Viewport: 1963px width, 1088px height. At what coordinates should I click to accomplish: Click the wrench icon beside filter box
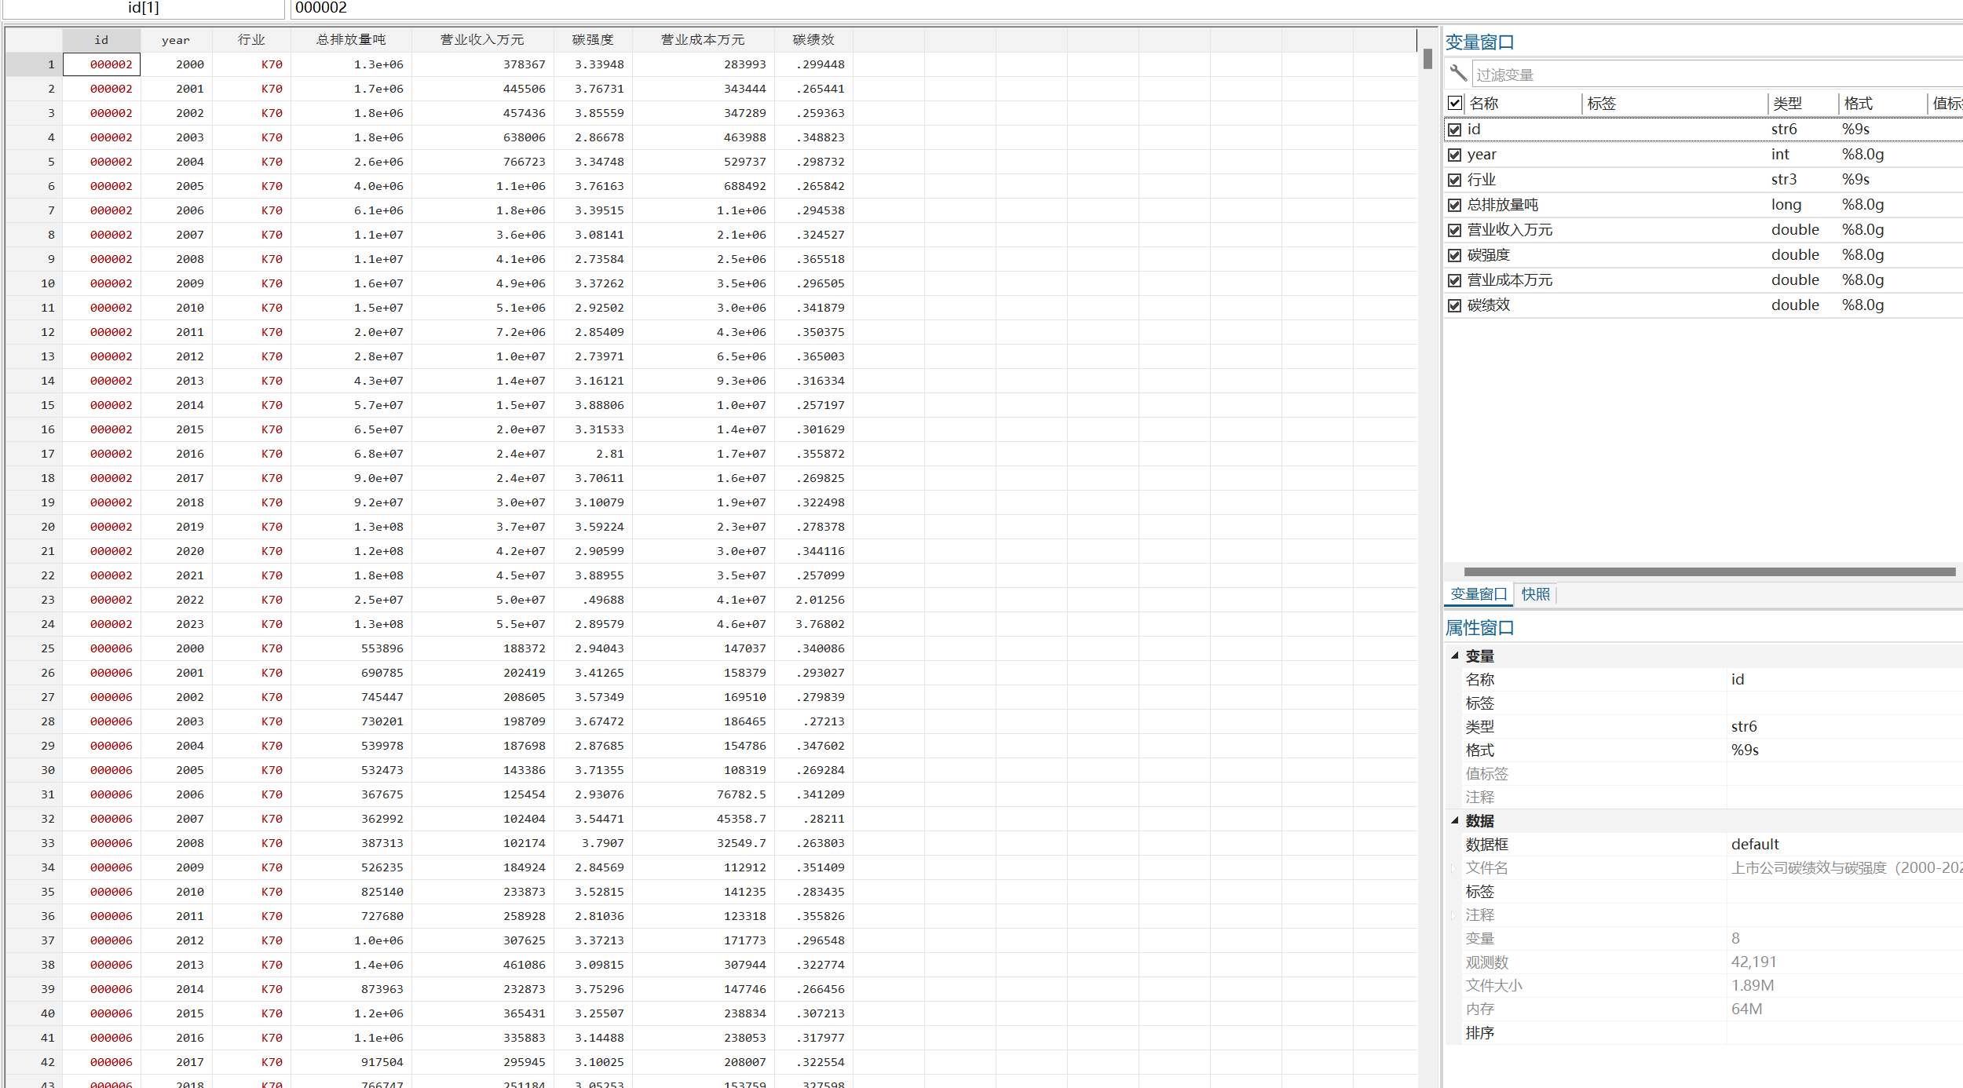click(x=1457, y=73)
